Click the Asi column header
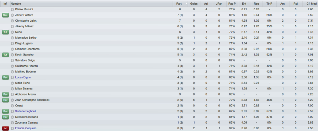318x131 pixels. [206, 4]
